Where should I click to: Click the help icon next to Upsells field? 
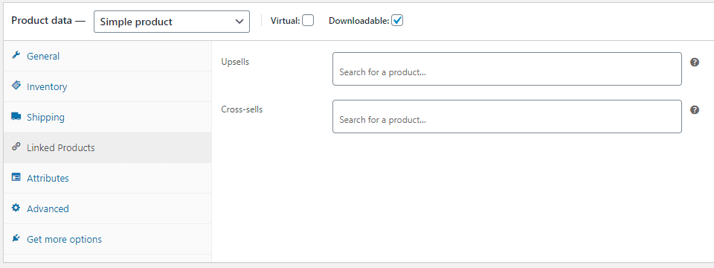(695, 63)
